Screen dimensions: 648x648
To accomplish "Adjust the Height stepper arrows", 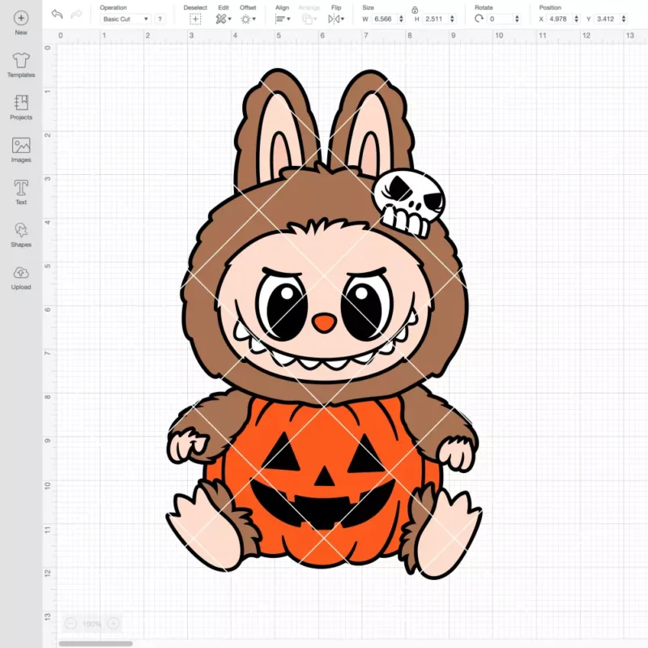I will tap(452, 19).
